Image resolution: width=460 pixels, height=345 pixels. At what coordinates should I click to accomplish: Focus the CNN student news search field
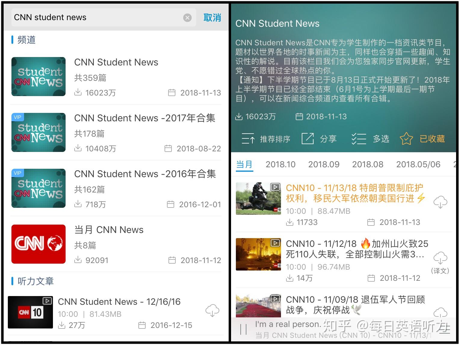pyautogui.click(x=104, y=17)
